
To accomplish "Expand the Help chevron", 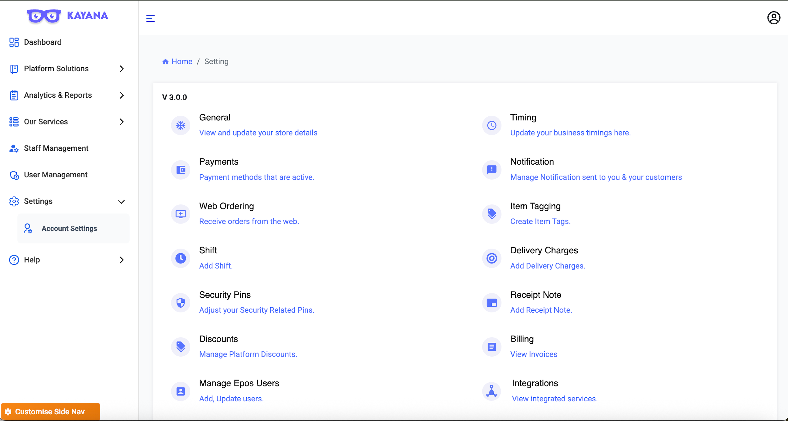I will (121, 260).
